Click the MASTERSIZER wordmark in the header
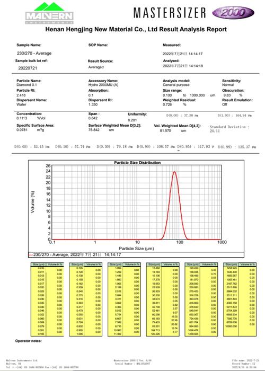 (170, 13)
